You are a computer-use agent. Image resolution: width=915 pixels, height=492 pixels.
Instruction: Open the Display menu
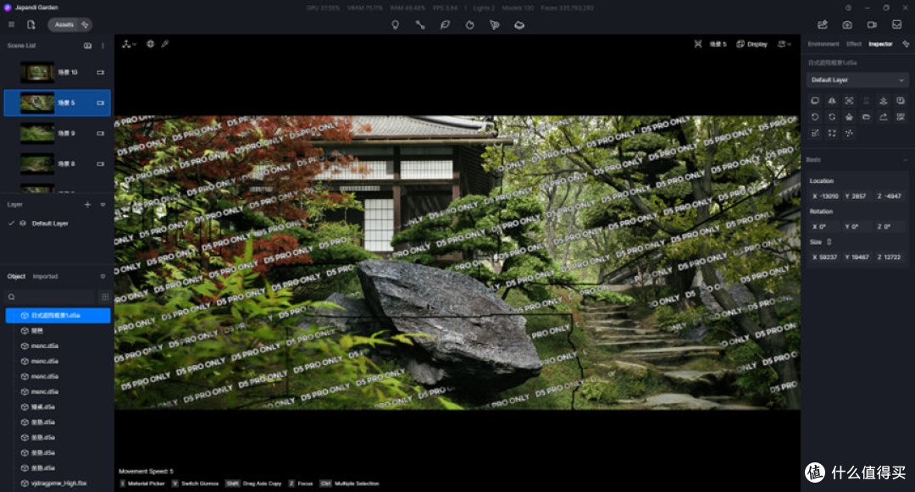pos(751,44)
